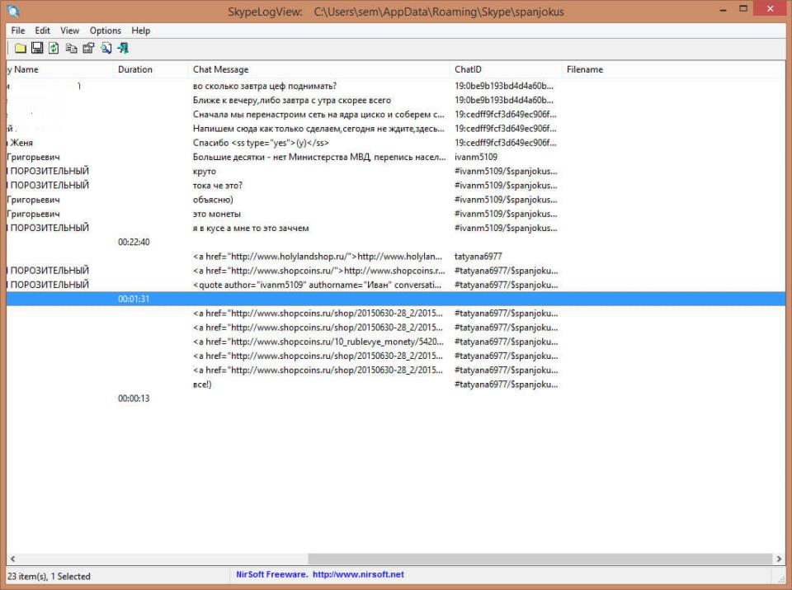Sort by the Duration column header

(x=135, y=69)
